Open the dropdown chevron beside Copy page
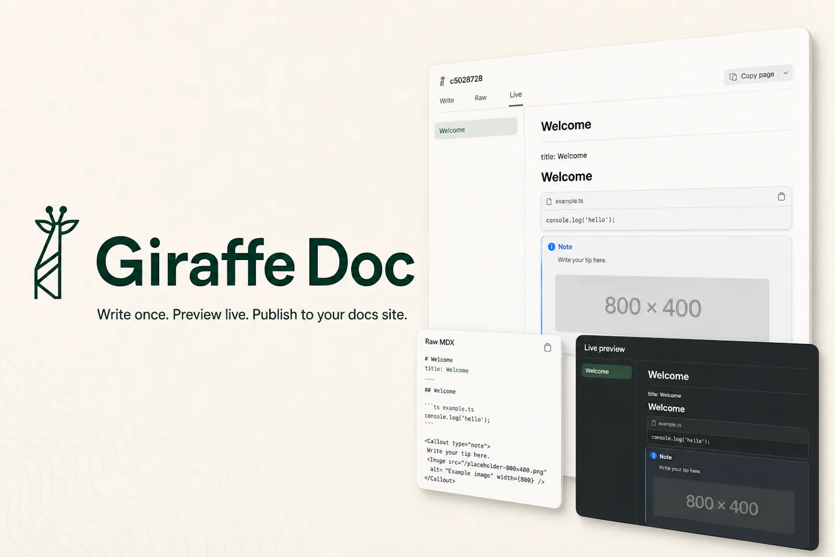 [786, 73]
